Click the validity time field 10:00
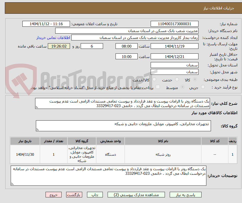 (x=126, y=56)
